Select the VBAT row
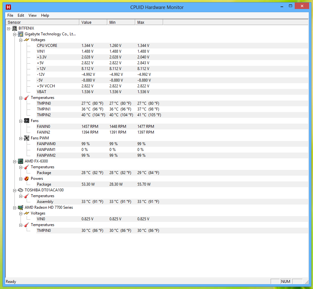Screen dimensions: 313x289 [x=172, y=92]
